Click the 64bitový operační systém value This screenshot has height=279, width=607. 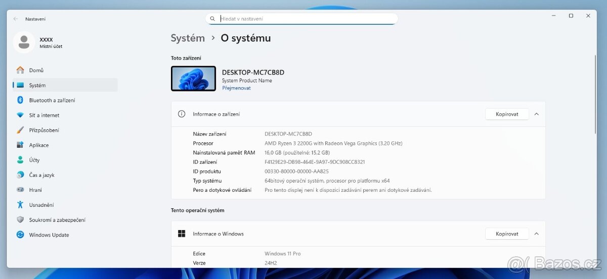327,181
